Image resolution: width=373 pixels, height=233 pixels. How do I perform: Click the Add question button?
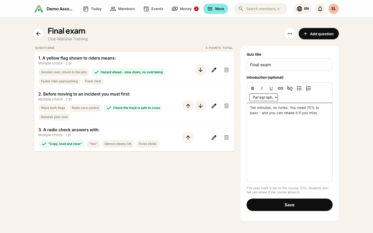(319, 34)
